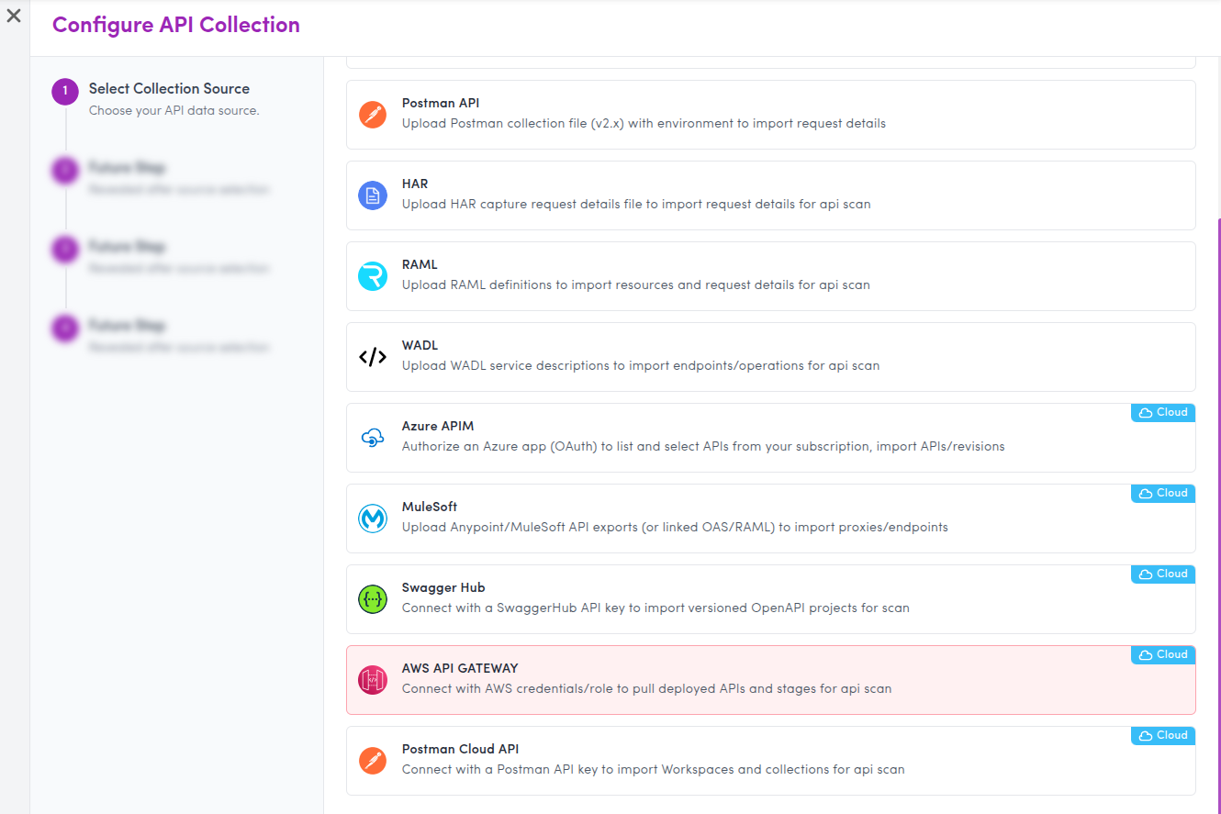Close the Configure API Collection dialog
Image resolution: width=1221 pixels, height=814 pixels.
click(x=14, y=16)
